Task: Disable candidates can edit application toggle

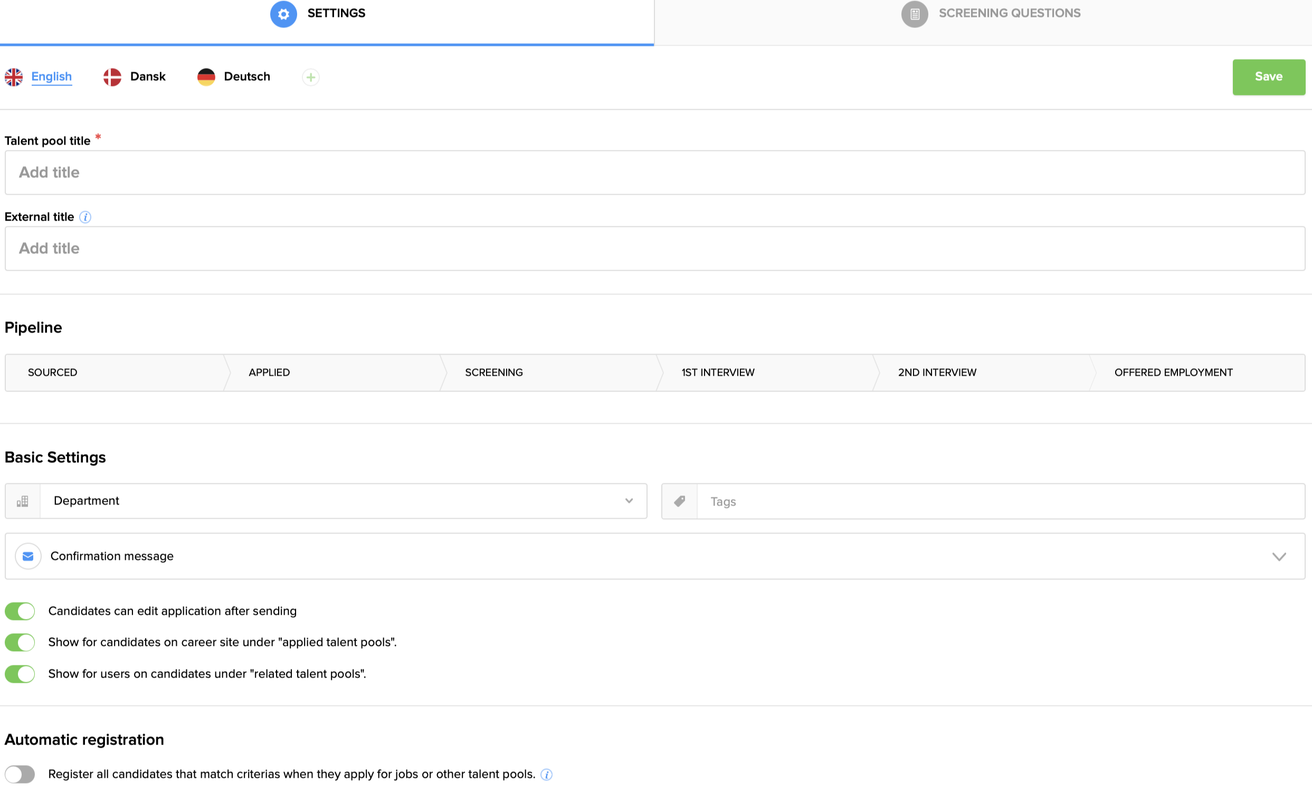Action: pos(20,611)
